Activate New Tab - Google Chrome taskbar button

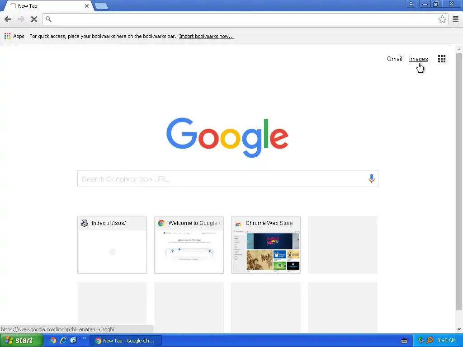pos(126,341)
